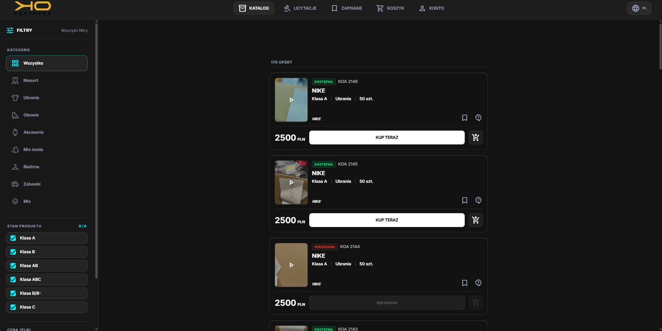662x331 pixels.
Task: Click Kup Teraz for KOA 2146
Action: coord(387,138)
